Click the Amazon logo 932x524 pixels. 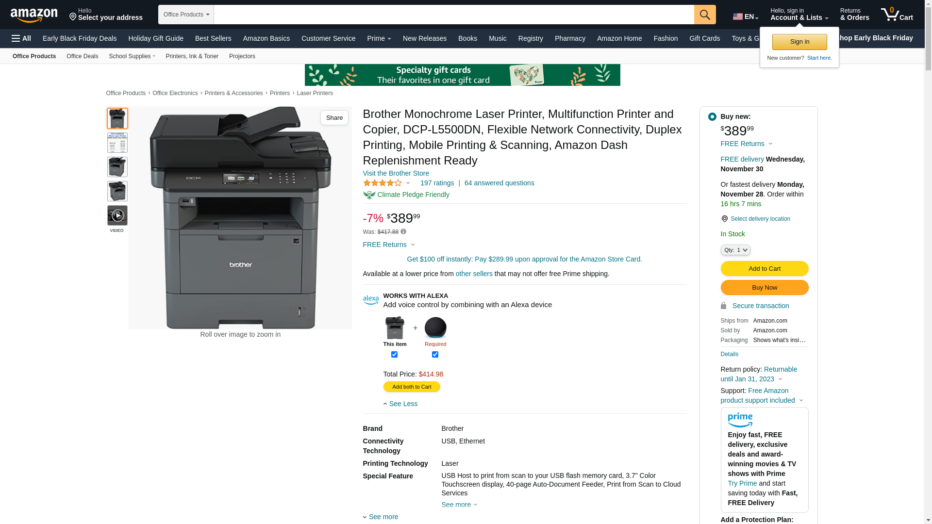(34, 16)
